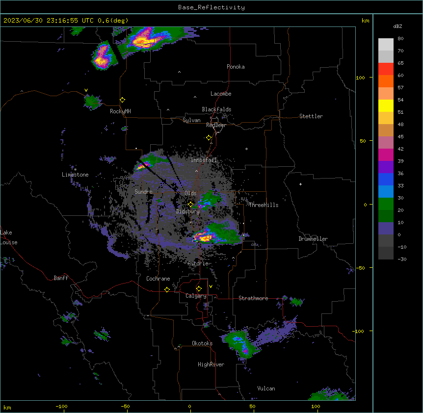423x413 pixels.
Task: Click the storm cell east of Okotoks
Action: tap(239, 344)
